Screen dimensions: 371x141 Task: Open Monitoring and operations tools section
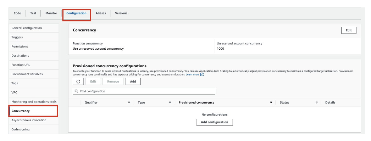point(34,102)
